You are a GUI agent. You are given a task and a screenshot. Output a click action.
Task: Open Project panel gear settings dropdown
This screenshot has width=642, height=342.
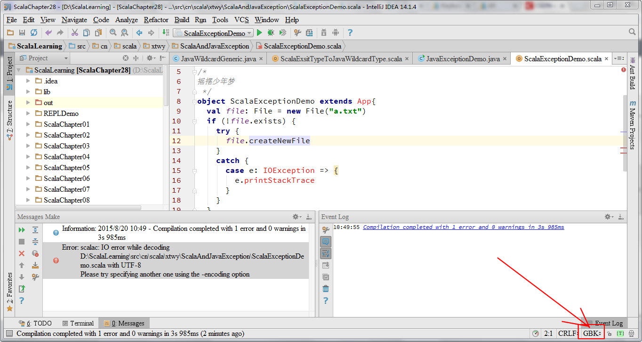pos(151,58)
